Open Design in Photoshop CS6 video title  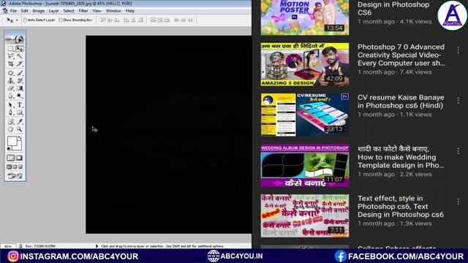click(x=393, y=8)
